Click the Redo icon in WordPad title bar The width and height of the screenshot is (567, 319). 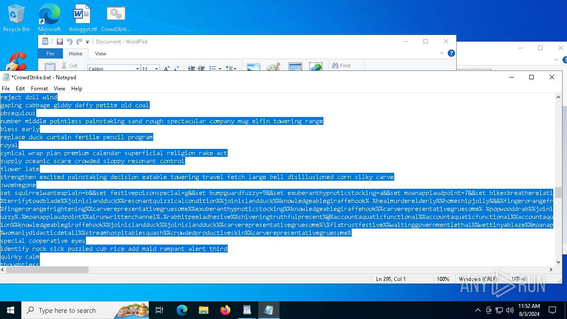(79, 42)
